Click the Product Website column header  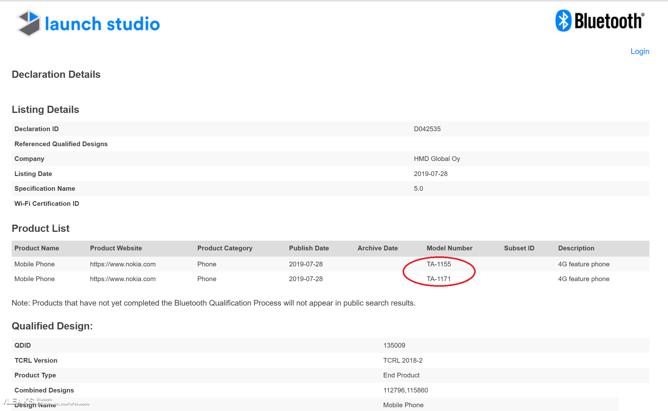[116, 248]
